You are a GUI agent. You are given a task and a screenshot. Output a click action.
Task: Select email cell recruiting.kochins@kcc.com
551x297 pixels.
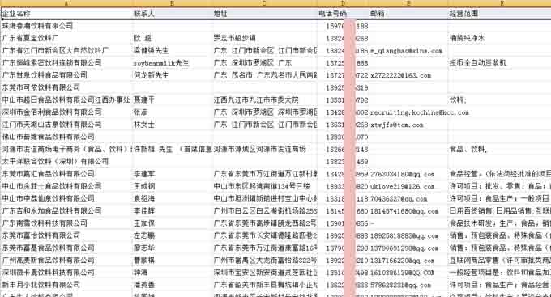coord(408,112)
